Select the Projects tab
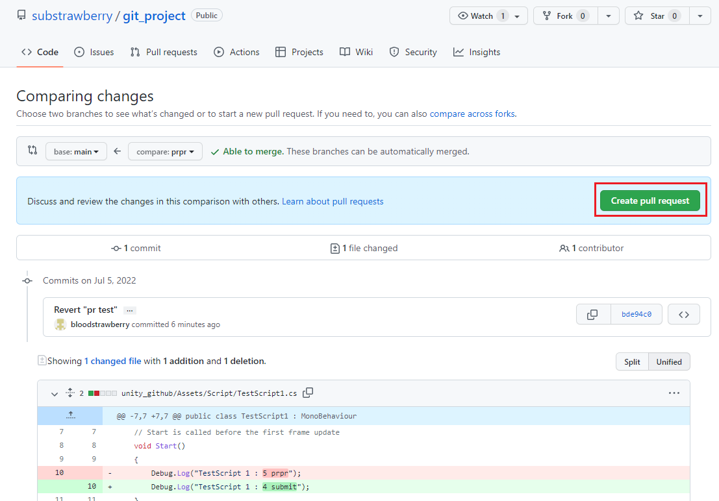Viewport: 719px width, 501px height. [x=299, y=53]
